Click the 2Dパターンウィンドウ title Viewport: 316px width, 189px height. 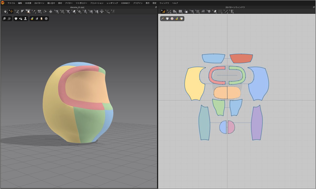[x=235, y=7]
